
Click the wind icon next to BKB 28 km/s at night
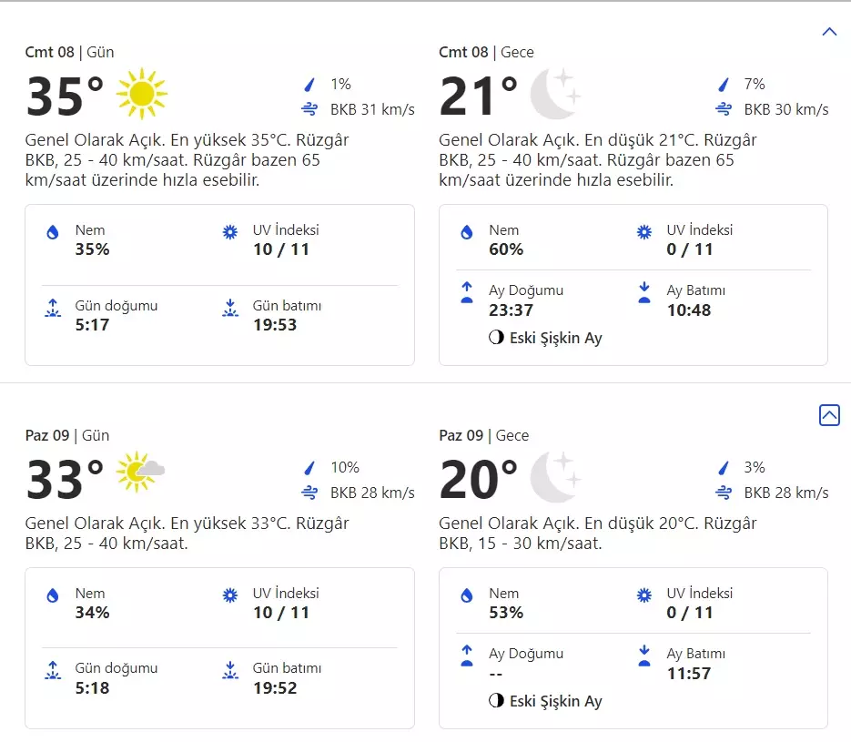(724, 493)
